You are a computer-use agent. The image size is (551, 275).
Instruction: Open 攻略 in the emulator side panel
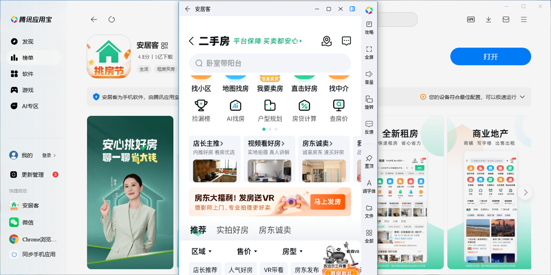pos(369,27)
